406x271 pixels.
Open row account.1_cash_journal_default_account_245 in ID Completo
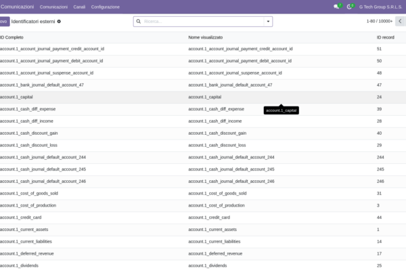[x=43, y=169]
